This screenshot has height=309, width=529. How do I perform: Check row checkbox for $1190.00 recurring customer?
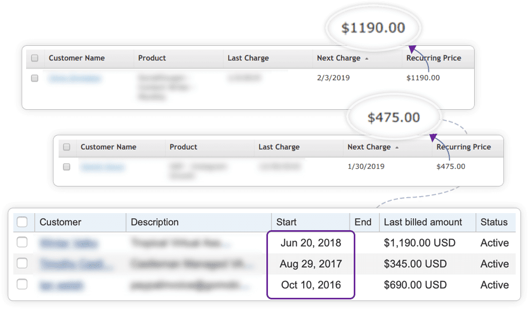pos(35,78)
